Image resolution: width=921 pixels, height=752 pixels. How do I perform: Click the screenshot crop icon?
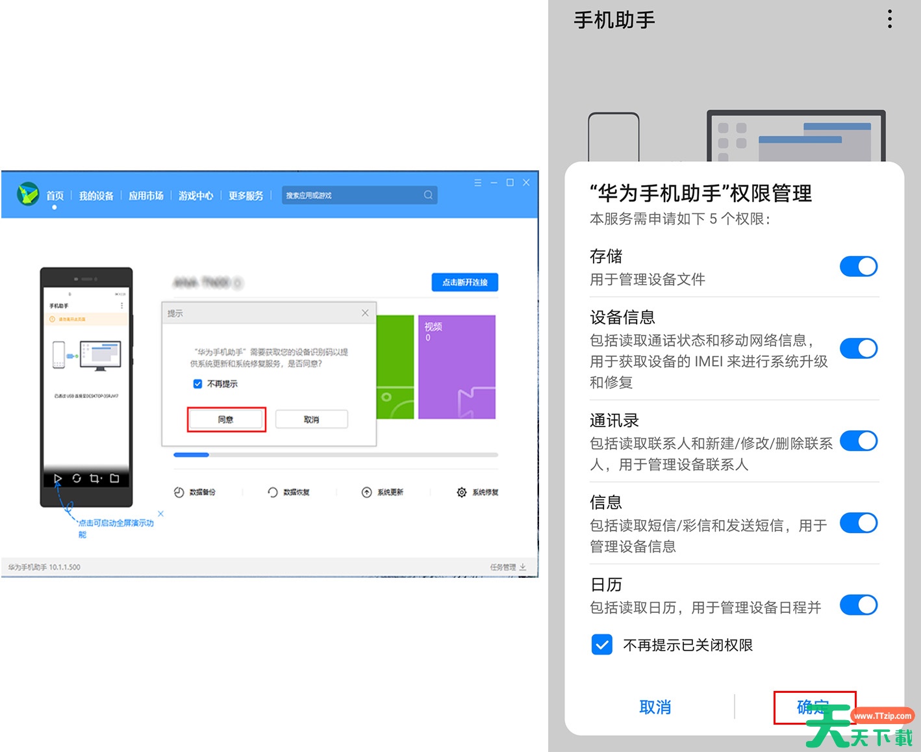[95, 478]
